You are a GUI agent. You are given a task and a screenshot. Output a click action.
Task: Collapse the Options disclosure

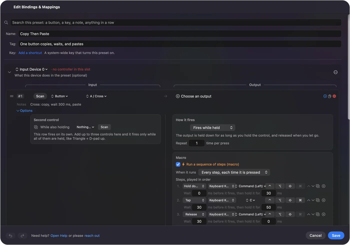point(24,111)
